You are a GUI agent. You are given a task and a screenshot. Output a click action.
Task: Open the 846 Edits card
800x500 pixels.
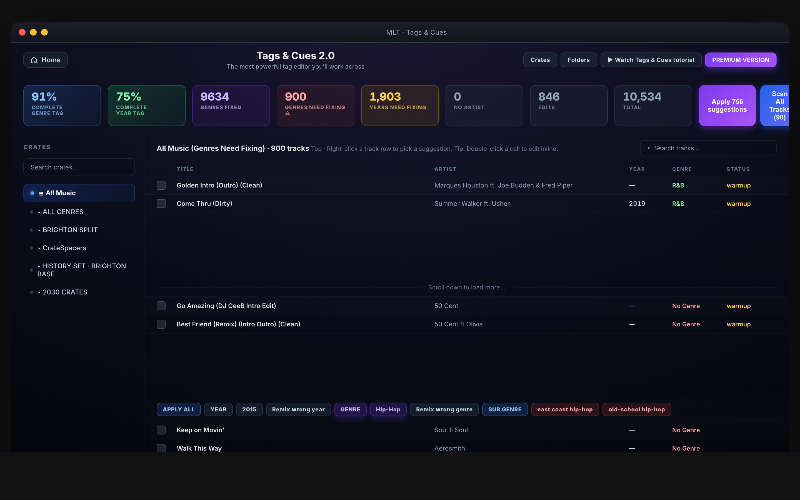point(569,106)
